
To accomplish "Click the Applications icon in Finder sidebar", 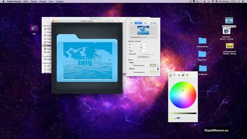I will (45, 39).
